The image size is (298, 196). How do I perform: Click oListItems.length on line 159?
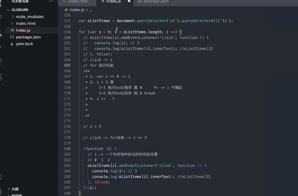coord(142,32)
